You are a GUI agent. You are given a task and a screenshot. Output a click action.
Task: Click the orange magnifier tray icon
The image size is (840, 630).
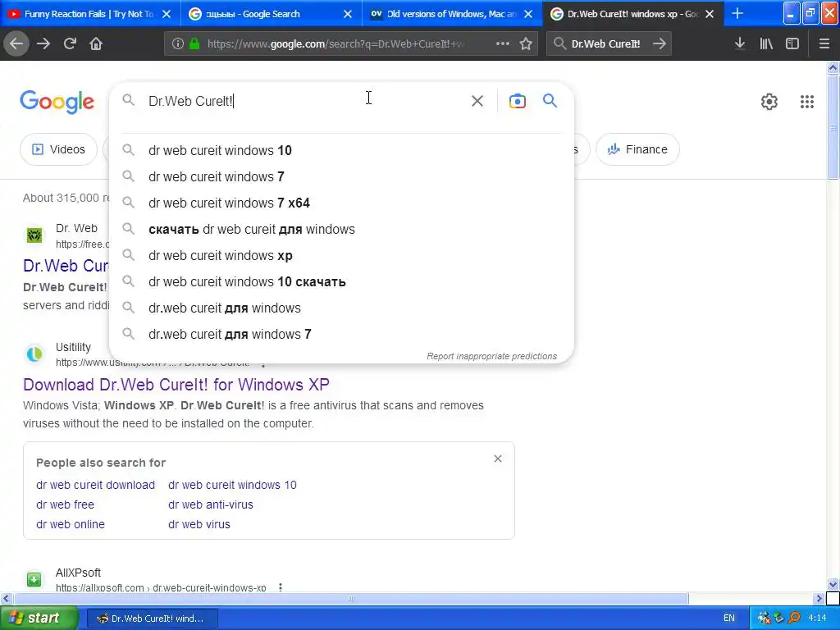tap(794, 618)
